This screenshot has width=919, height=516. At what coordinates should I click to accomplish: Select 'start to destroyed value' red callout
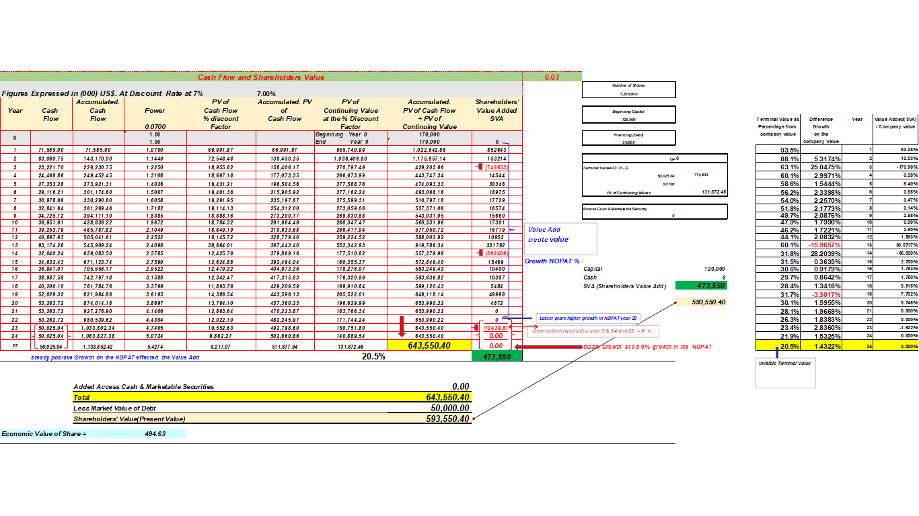[x=595, y=331]
